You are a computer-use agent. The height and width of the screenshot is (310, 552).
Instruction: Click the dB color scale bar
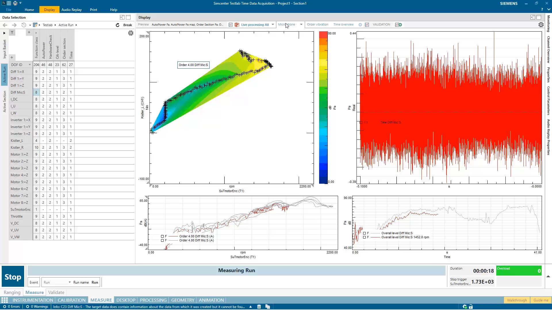pyautogui.click(x=323, y=108)
